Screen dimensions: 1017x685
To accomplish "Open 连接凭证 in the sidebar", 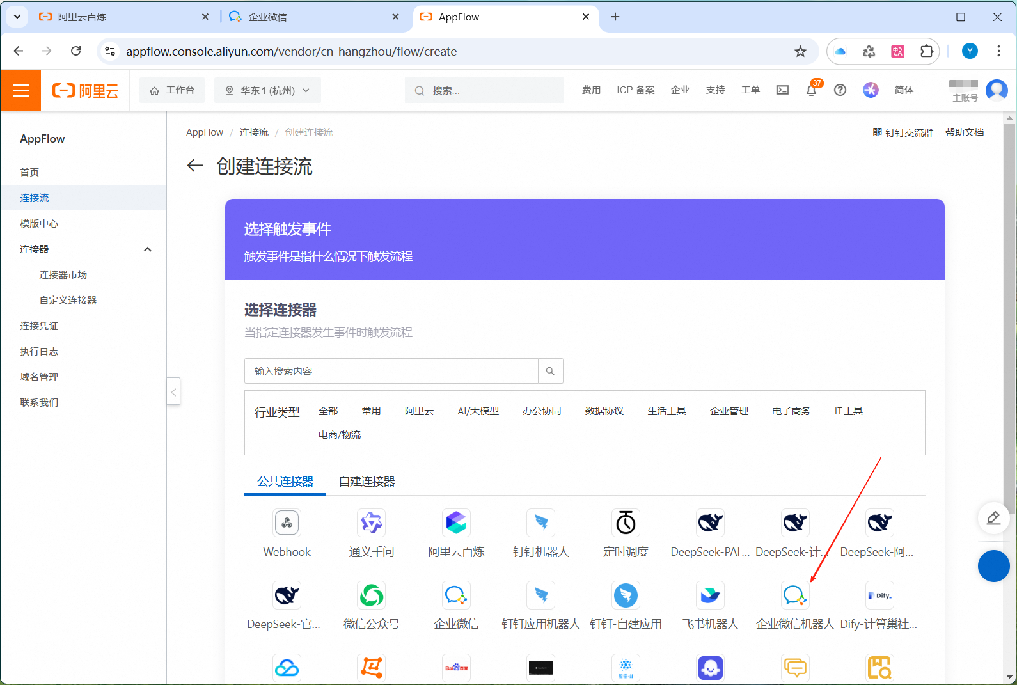I will pyautogui.click(x=39, y=326).
